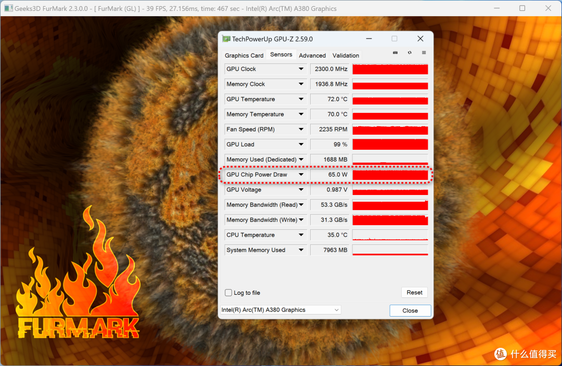
Task: Click the CPU Temperature history graph
Action: (x=390, y=235)
